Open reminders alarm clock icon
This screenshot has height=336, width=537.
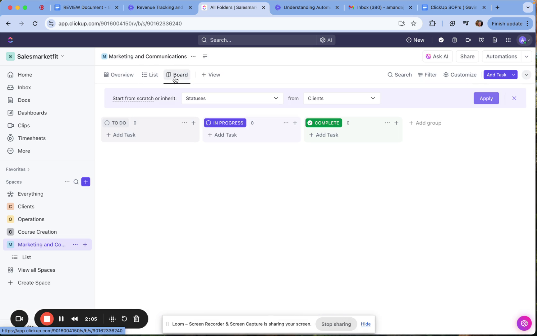click(x=481, y=40)
